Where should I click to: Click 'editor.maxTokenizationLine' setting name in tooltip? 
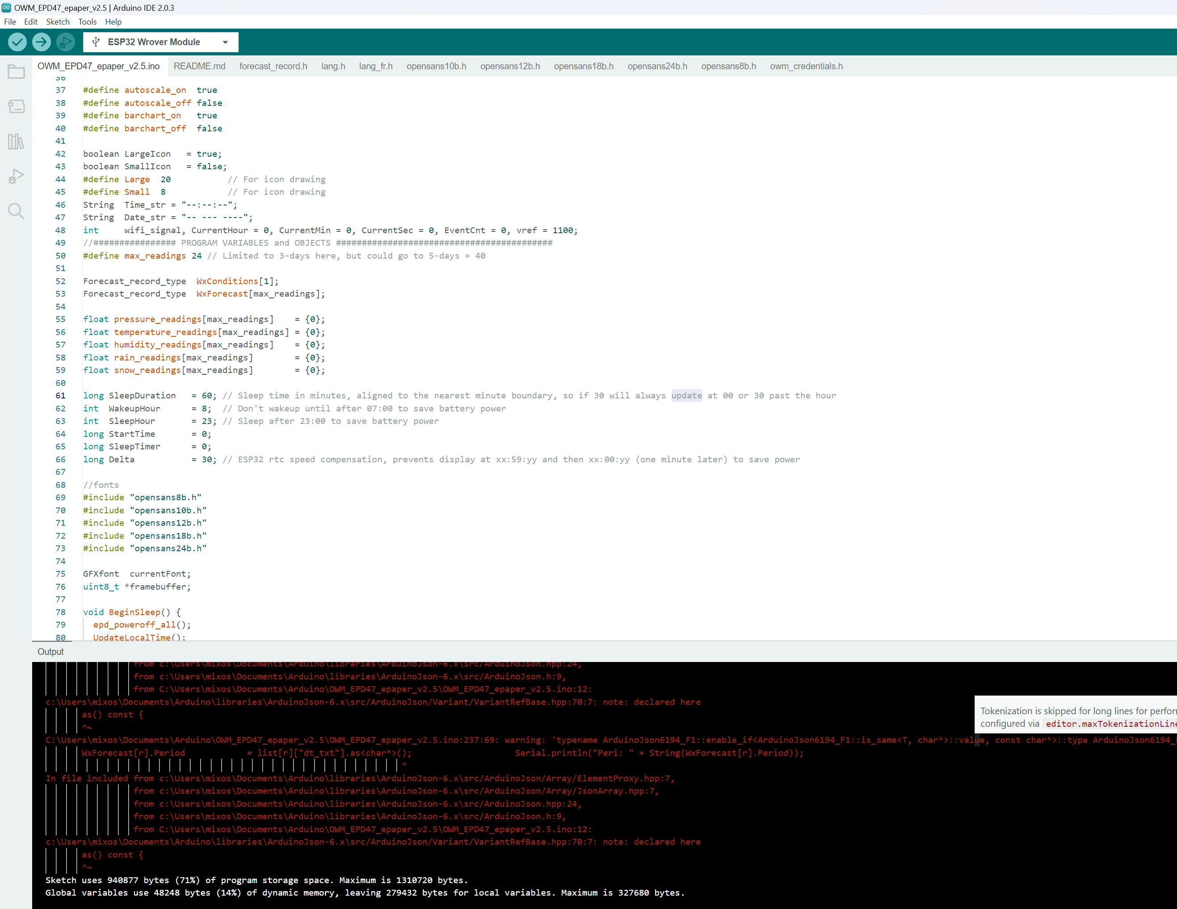[x=1111, y=724]
